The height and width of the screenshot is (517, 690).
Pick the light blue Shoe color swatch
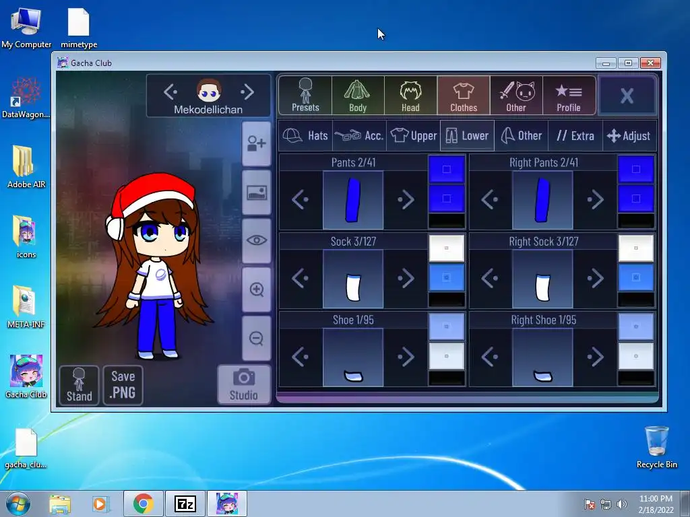[446, 326]
